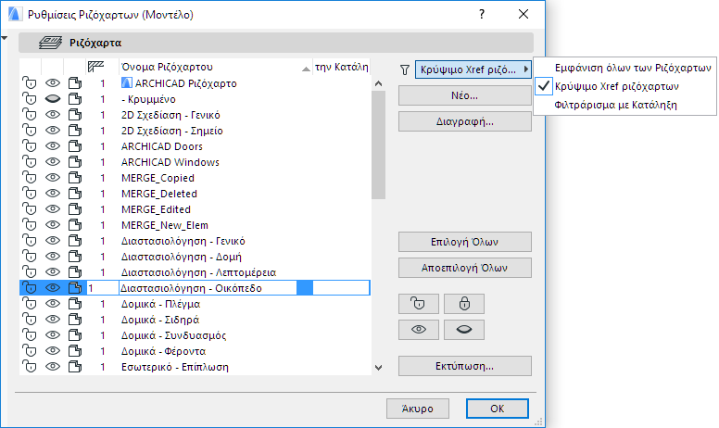Select the ARCHICAD Windows layer name
The image size is (719, 428).
click(170, 162)
